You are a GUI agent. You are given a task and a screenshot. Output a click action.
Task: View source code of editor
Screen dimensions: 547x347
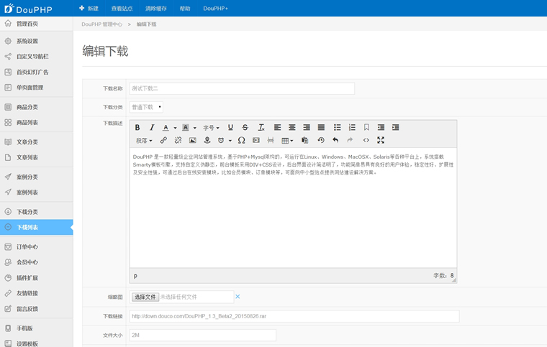[x=366, y=140]
